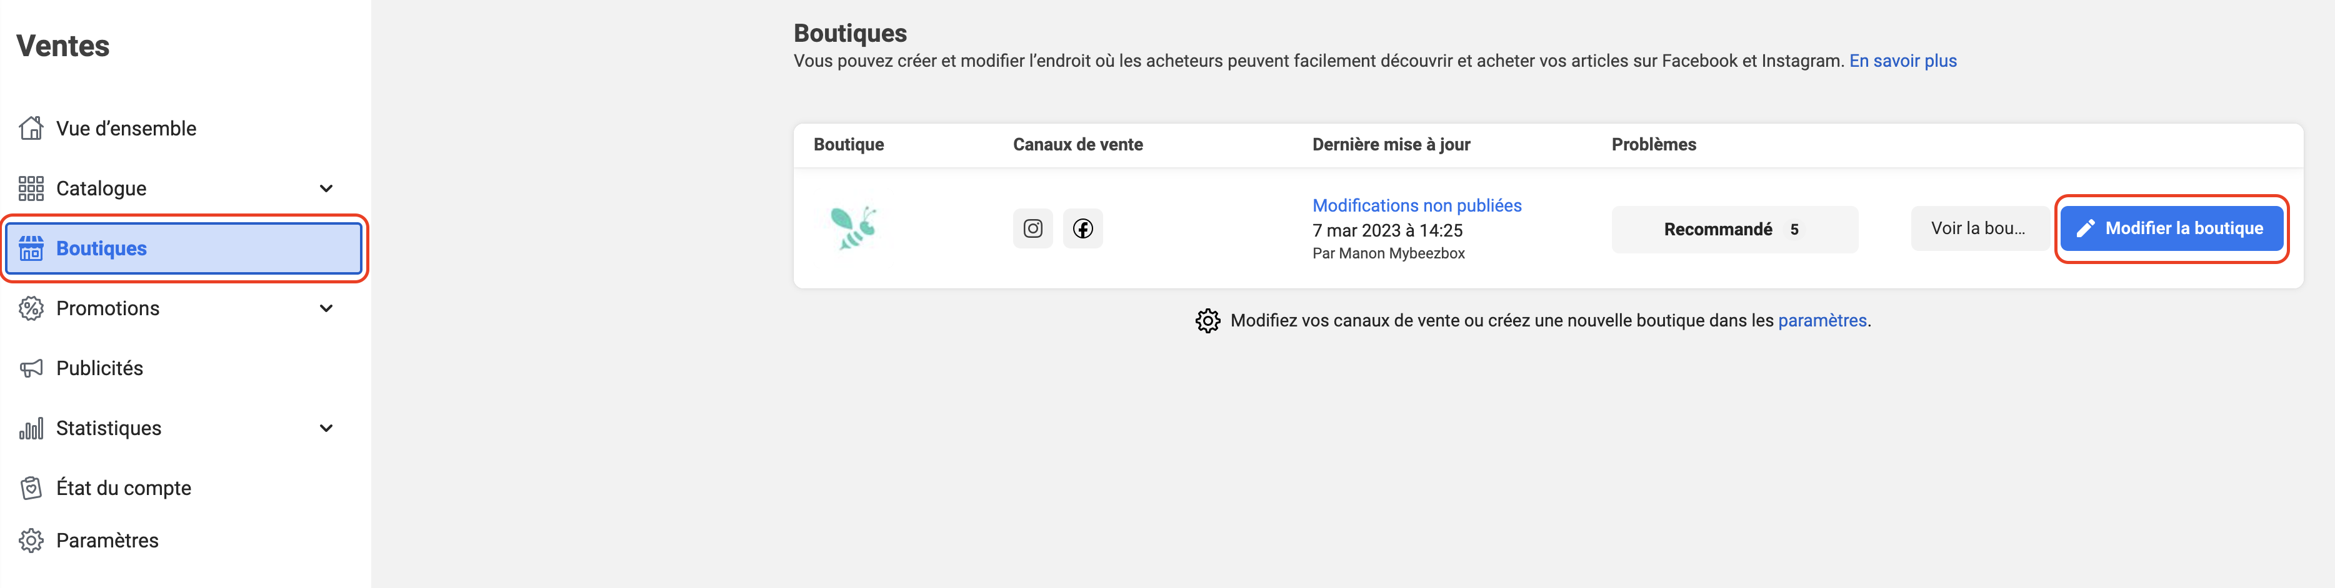Click the Publicités megaphone icon
2335x588 pixels.
pyautogui.click(x=31, y=368)
